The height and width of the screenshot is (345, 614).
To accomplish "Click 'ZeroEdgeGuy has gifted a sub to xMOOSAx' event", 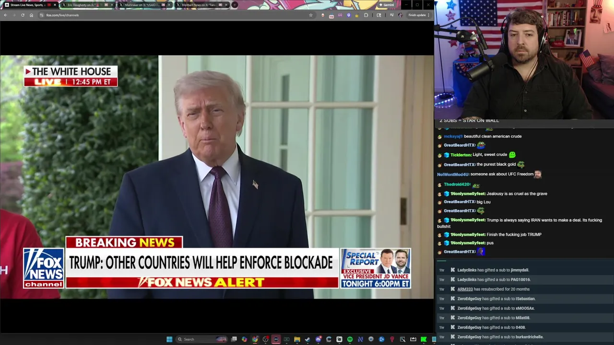I will (496, 308).
